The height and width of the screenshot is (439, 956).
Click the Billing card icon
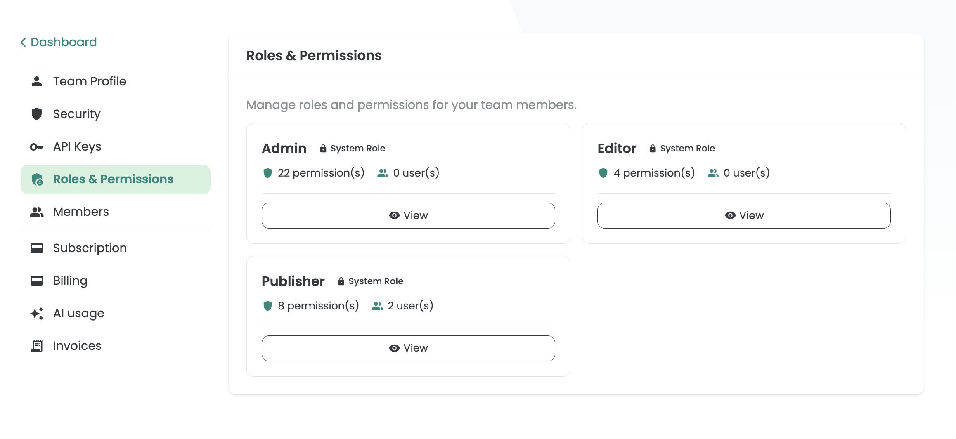click(x=37, y=281)
